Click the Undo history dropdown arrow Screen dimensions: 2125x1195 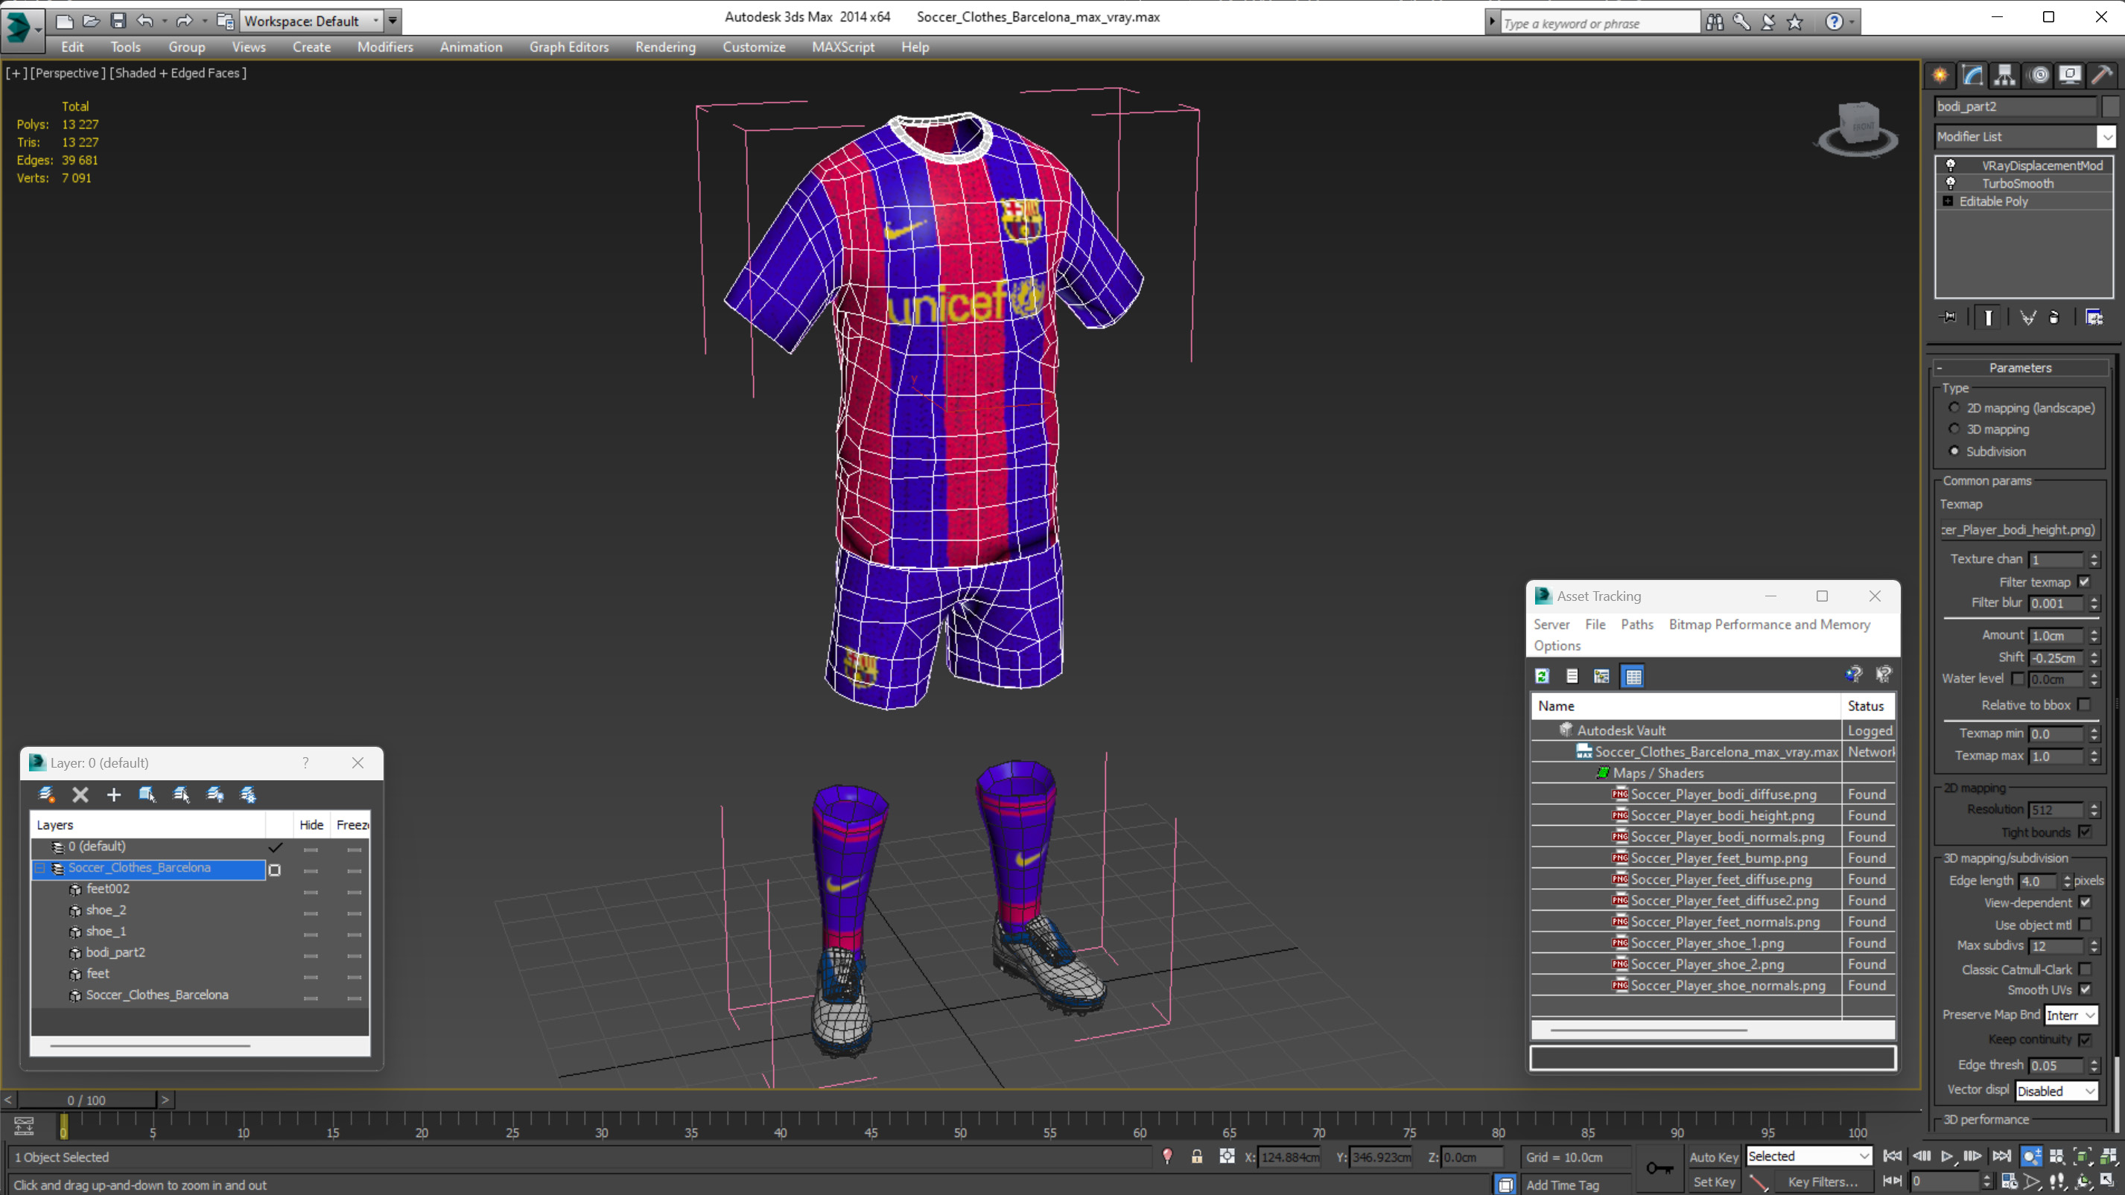(164, 21)
